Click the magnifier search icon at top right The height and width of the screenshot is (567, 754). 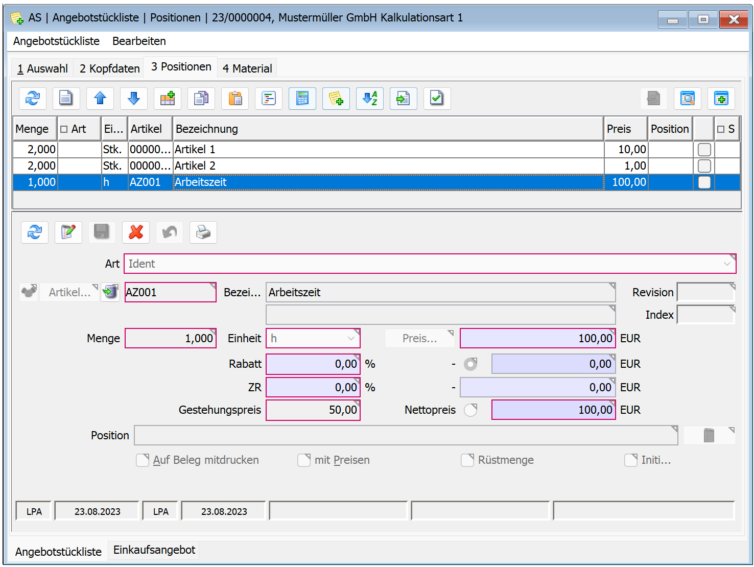[688, 98]
